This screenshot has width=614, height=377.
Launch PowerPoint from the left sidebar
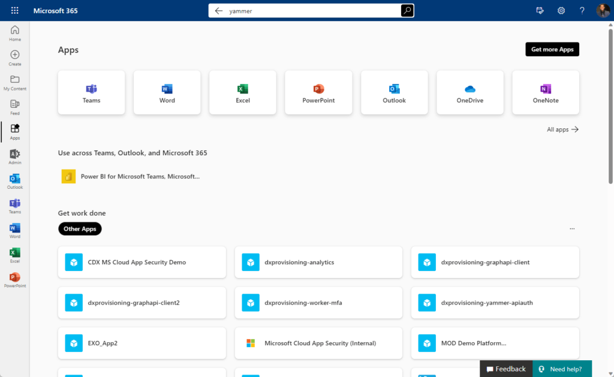(x=15, y=280)
